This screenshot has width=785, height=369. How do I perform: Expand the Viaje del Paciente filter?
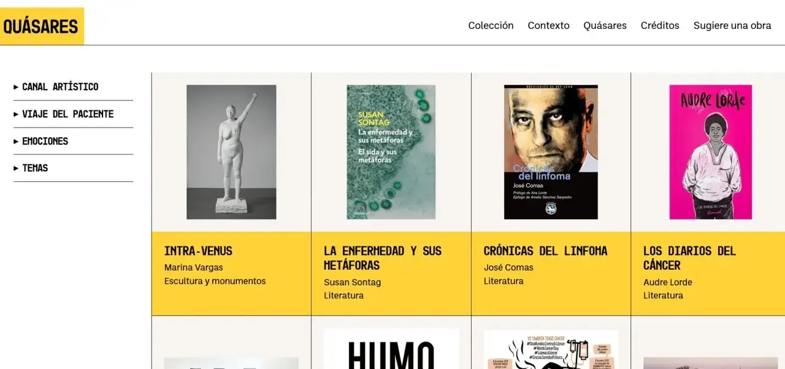pyautogui.click(x=73, y=114)
